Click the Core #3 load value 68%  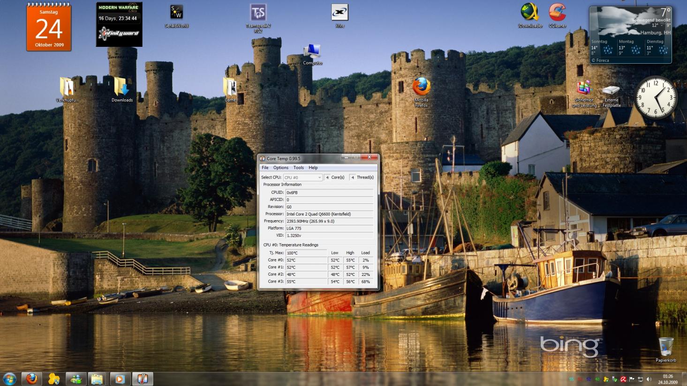(x=365, y=282)
